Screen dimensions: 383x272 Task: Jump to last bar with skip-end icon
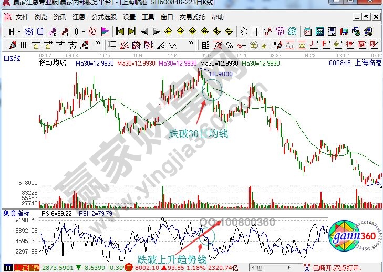click(132, 31)
